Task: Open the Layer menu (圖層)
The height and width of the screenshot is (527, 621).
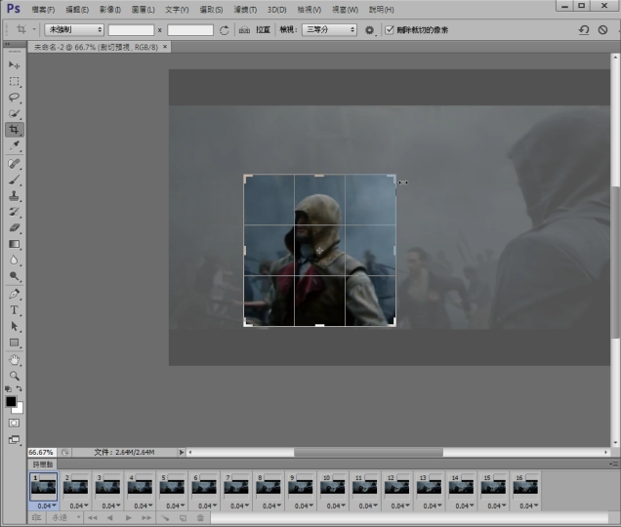Action: point(143,10)
